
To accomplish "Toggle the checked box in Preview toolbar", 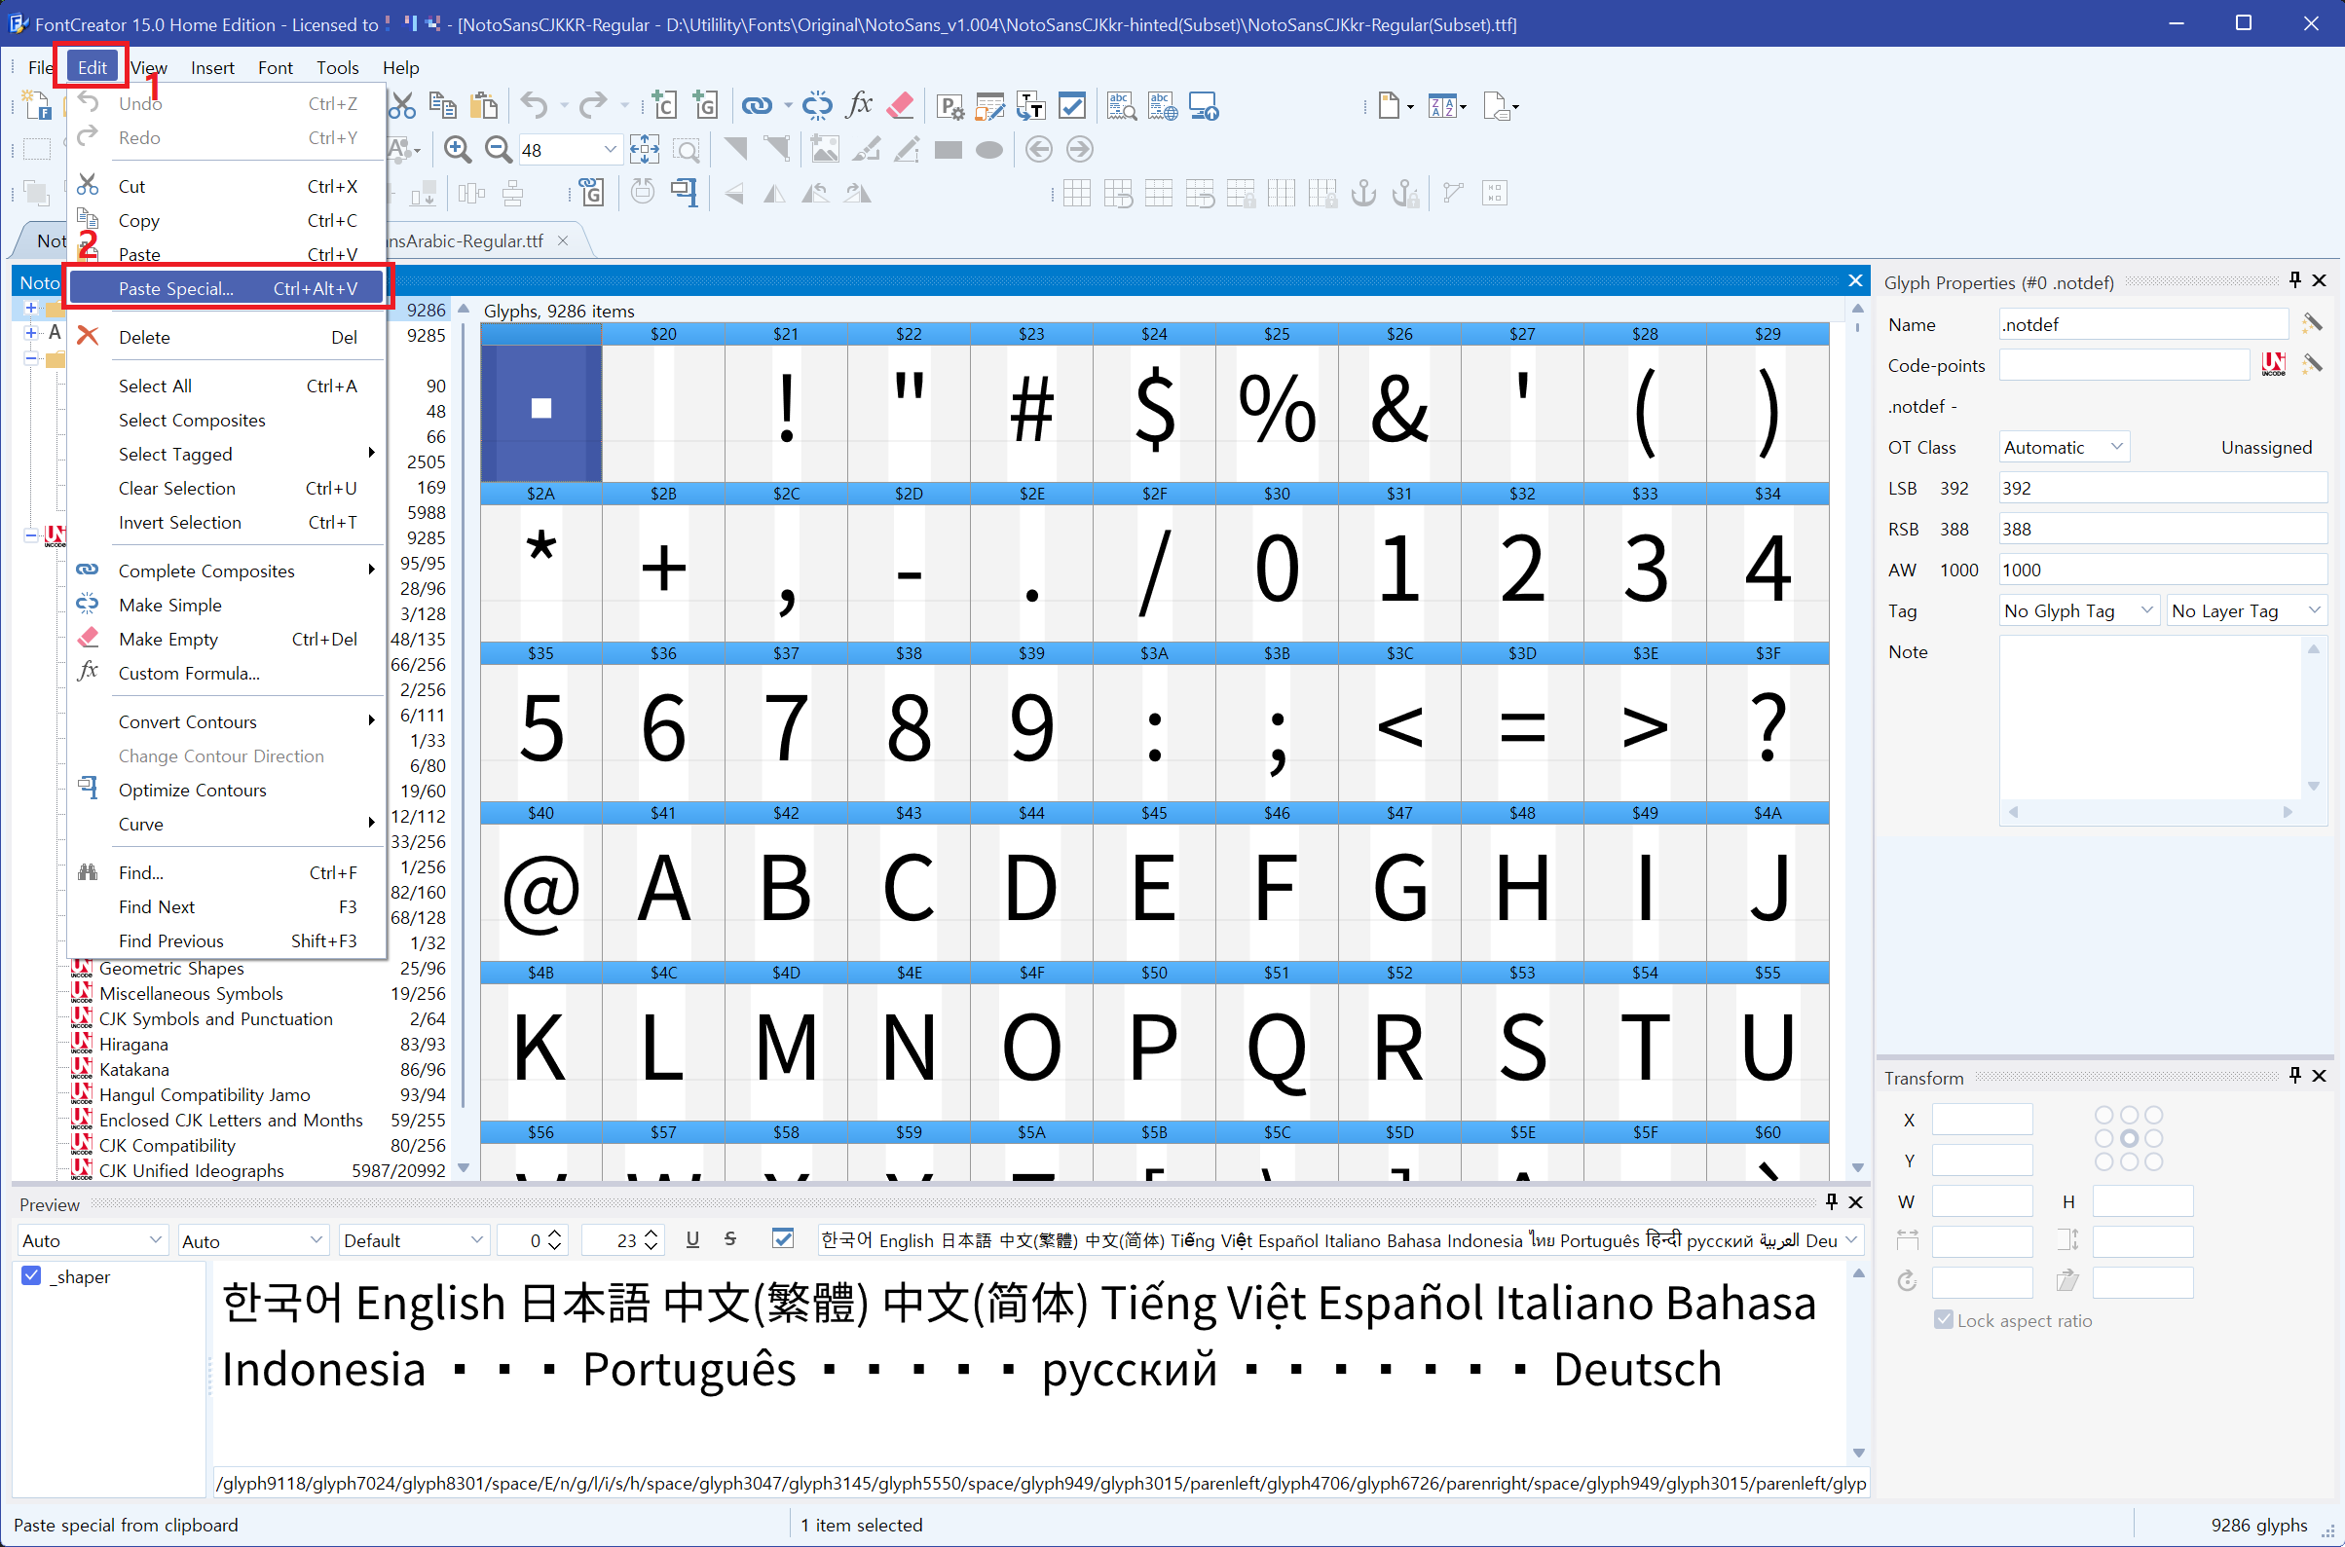I will click(x=783, y=1239).
